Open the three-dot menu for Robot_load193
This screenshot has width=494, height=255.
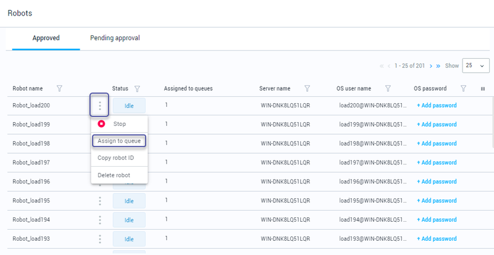pos(99,239)
